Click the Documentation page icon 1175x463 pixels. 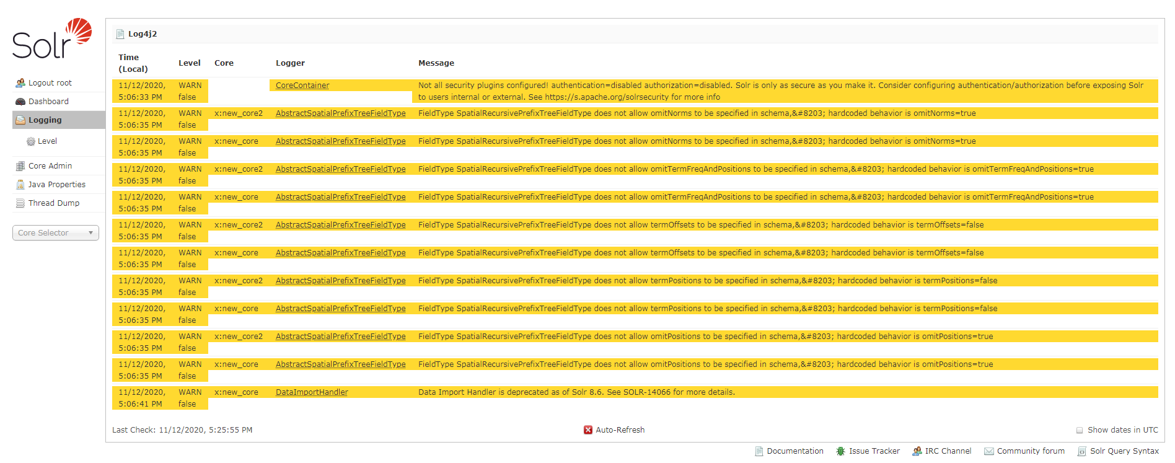coord(759,451)
